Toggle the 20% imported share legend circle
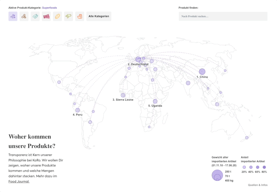This screenshot has height=192, width=277. tap(244, 167)
